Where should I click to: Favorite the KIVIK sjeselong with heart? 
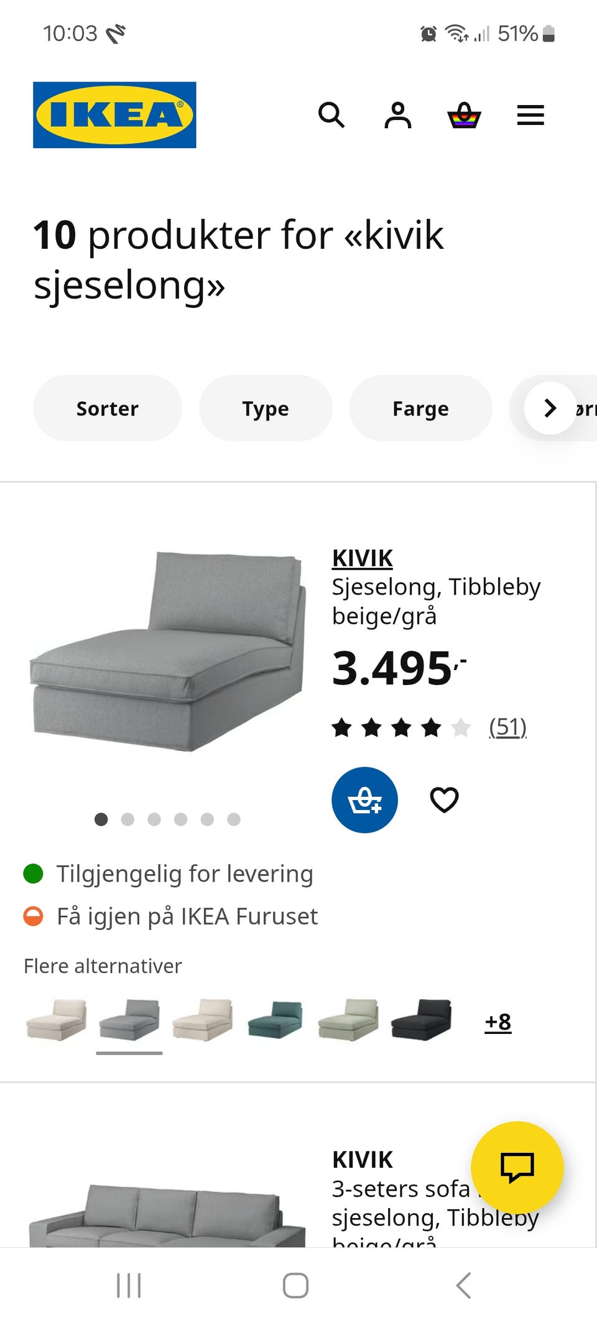444,800
